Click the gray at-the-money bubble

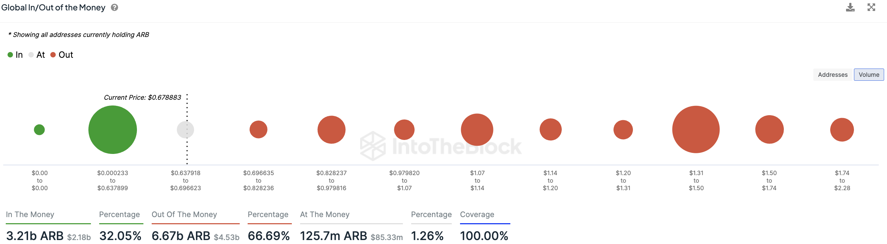pyautogui.click(x=185, y=130)
